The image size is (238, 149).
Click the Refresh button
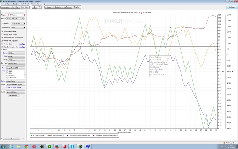(231, 7)
